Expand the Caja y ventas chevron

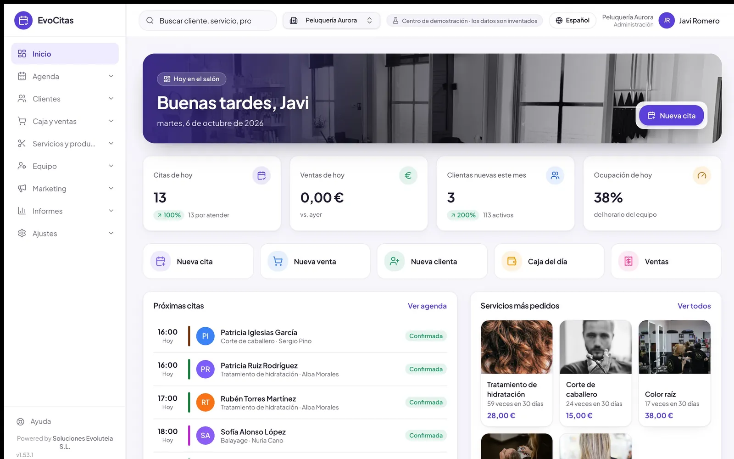pos(111,121)
